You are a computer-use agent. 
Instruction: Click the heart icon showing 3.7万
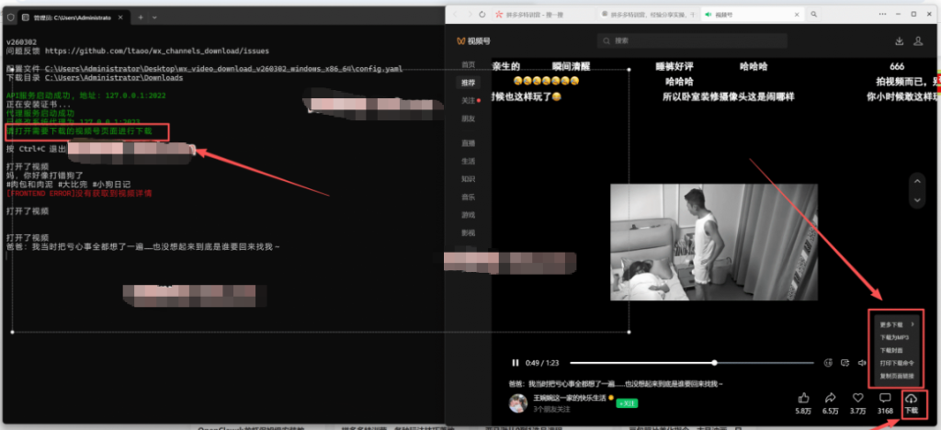coord(858,398)
